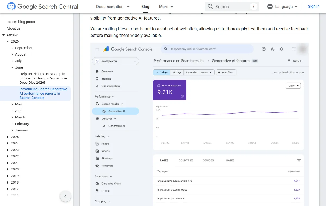Click the globe icon in Language button
Image resolution: width=326 pixels, height=206 pixels.
(270, 7)
